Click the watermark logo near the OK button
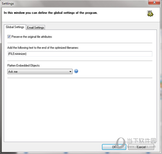Image resolution: width=162 pixels, height=154 pixels. [x=120, y=143]
